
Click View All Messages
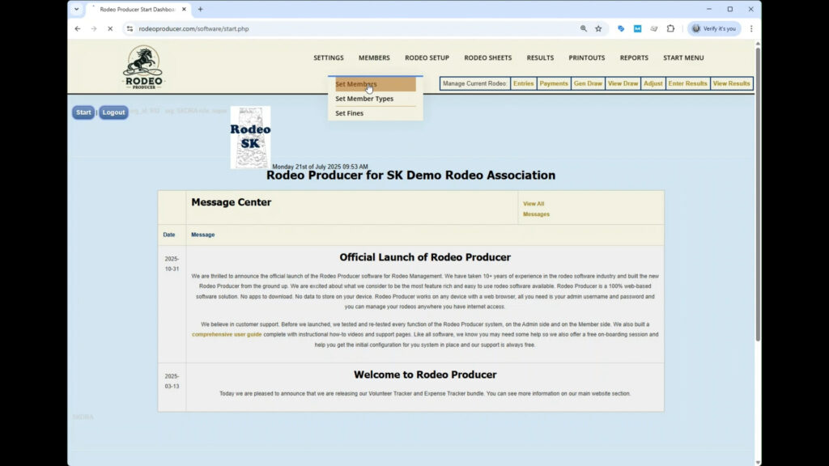click(x=534, y=208)
